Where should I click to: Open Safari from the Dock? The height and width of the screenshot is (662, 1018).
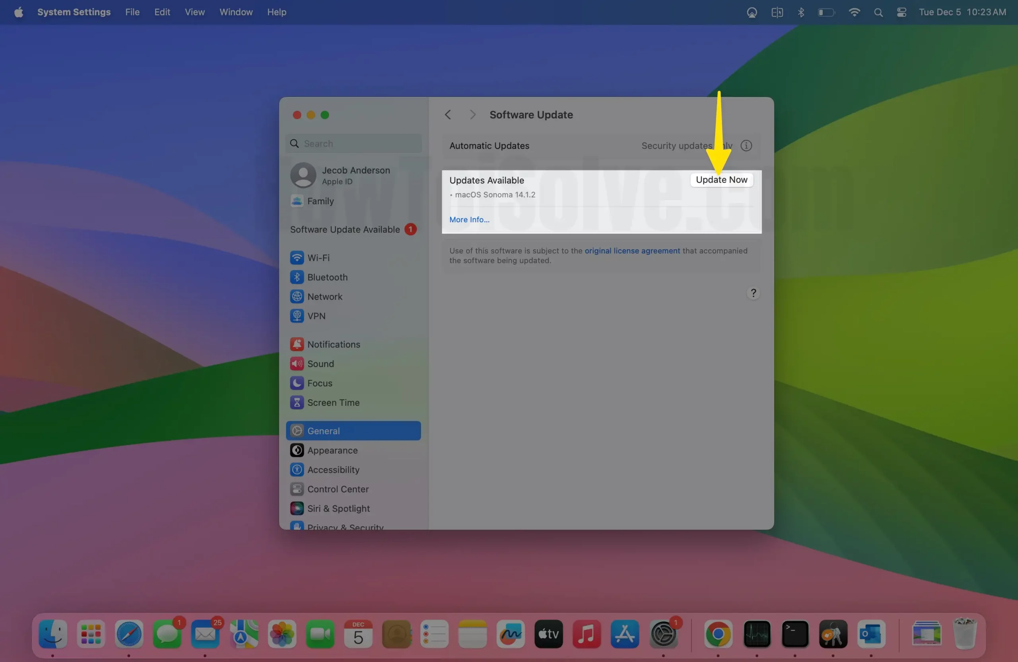tap(129, 634)
